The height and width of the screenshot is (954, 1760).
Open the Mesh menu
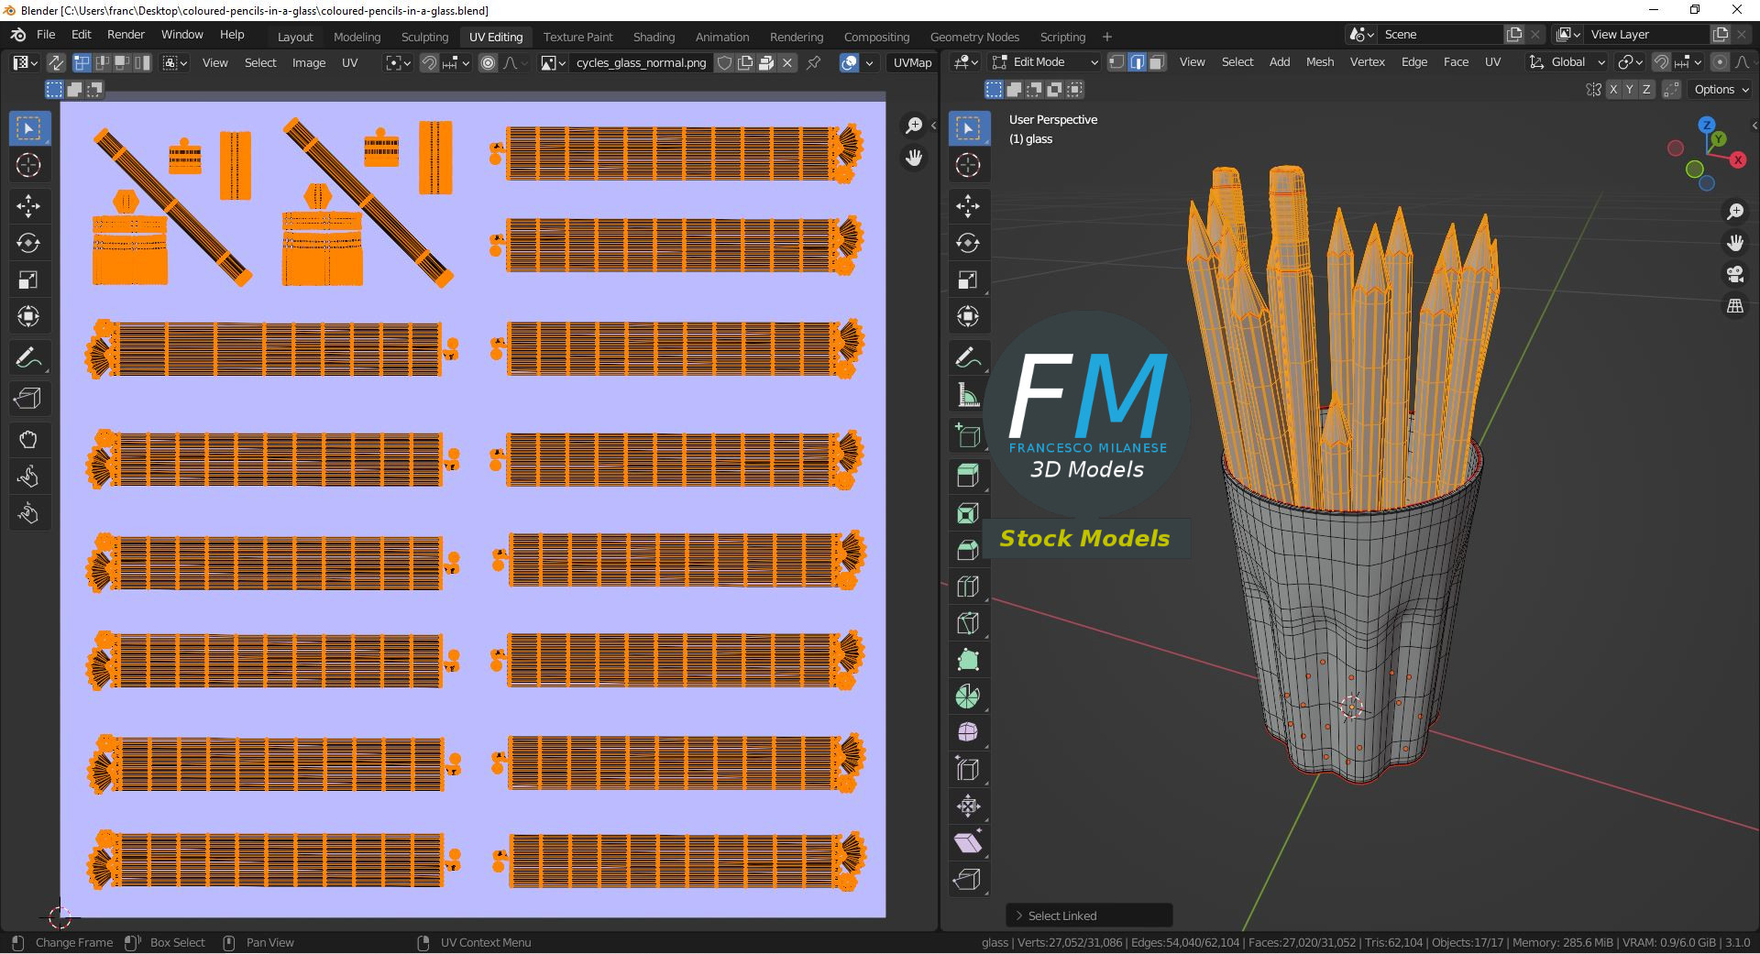pos(1319,62)
